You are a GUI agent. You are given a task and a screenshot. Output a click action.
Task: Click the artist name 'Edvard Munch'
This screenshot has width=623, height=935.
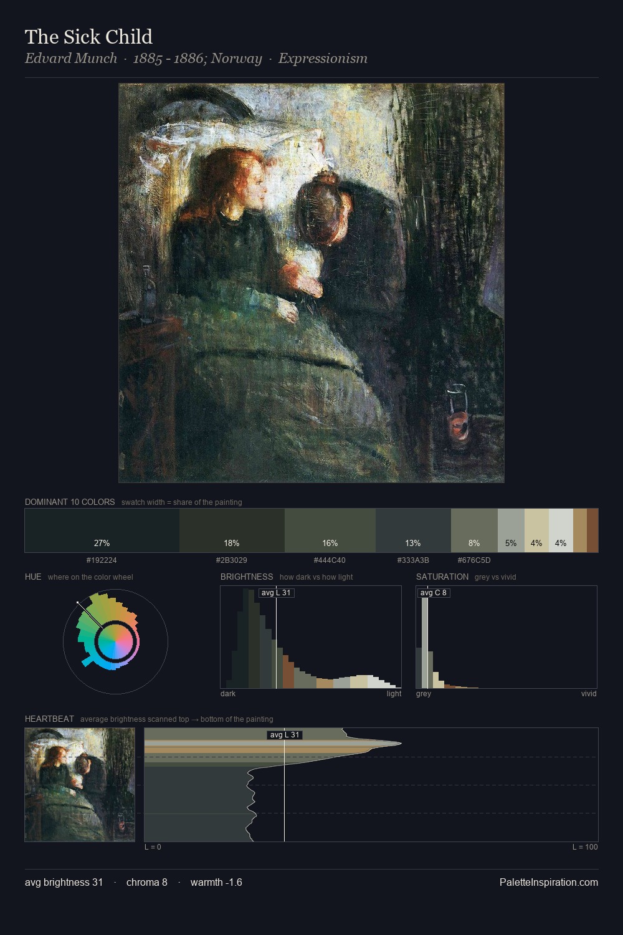tap(71, 59)
